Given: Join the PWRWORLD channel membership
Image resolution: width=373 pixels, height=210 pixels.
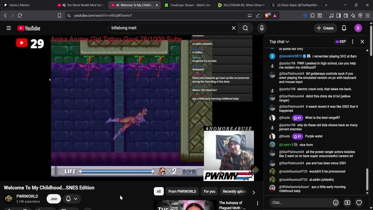Looking at the screenshot, I should click(x=54, y=199).
